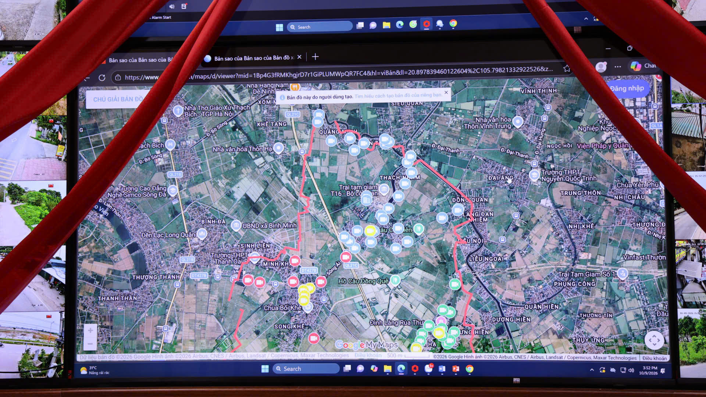Screen dimensions: 706x397
Task: Open Copilot Chat in Edge
Action: click(x=643, y=66)
